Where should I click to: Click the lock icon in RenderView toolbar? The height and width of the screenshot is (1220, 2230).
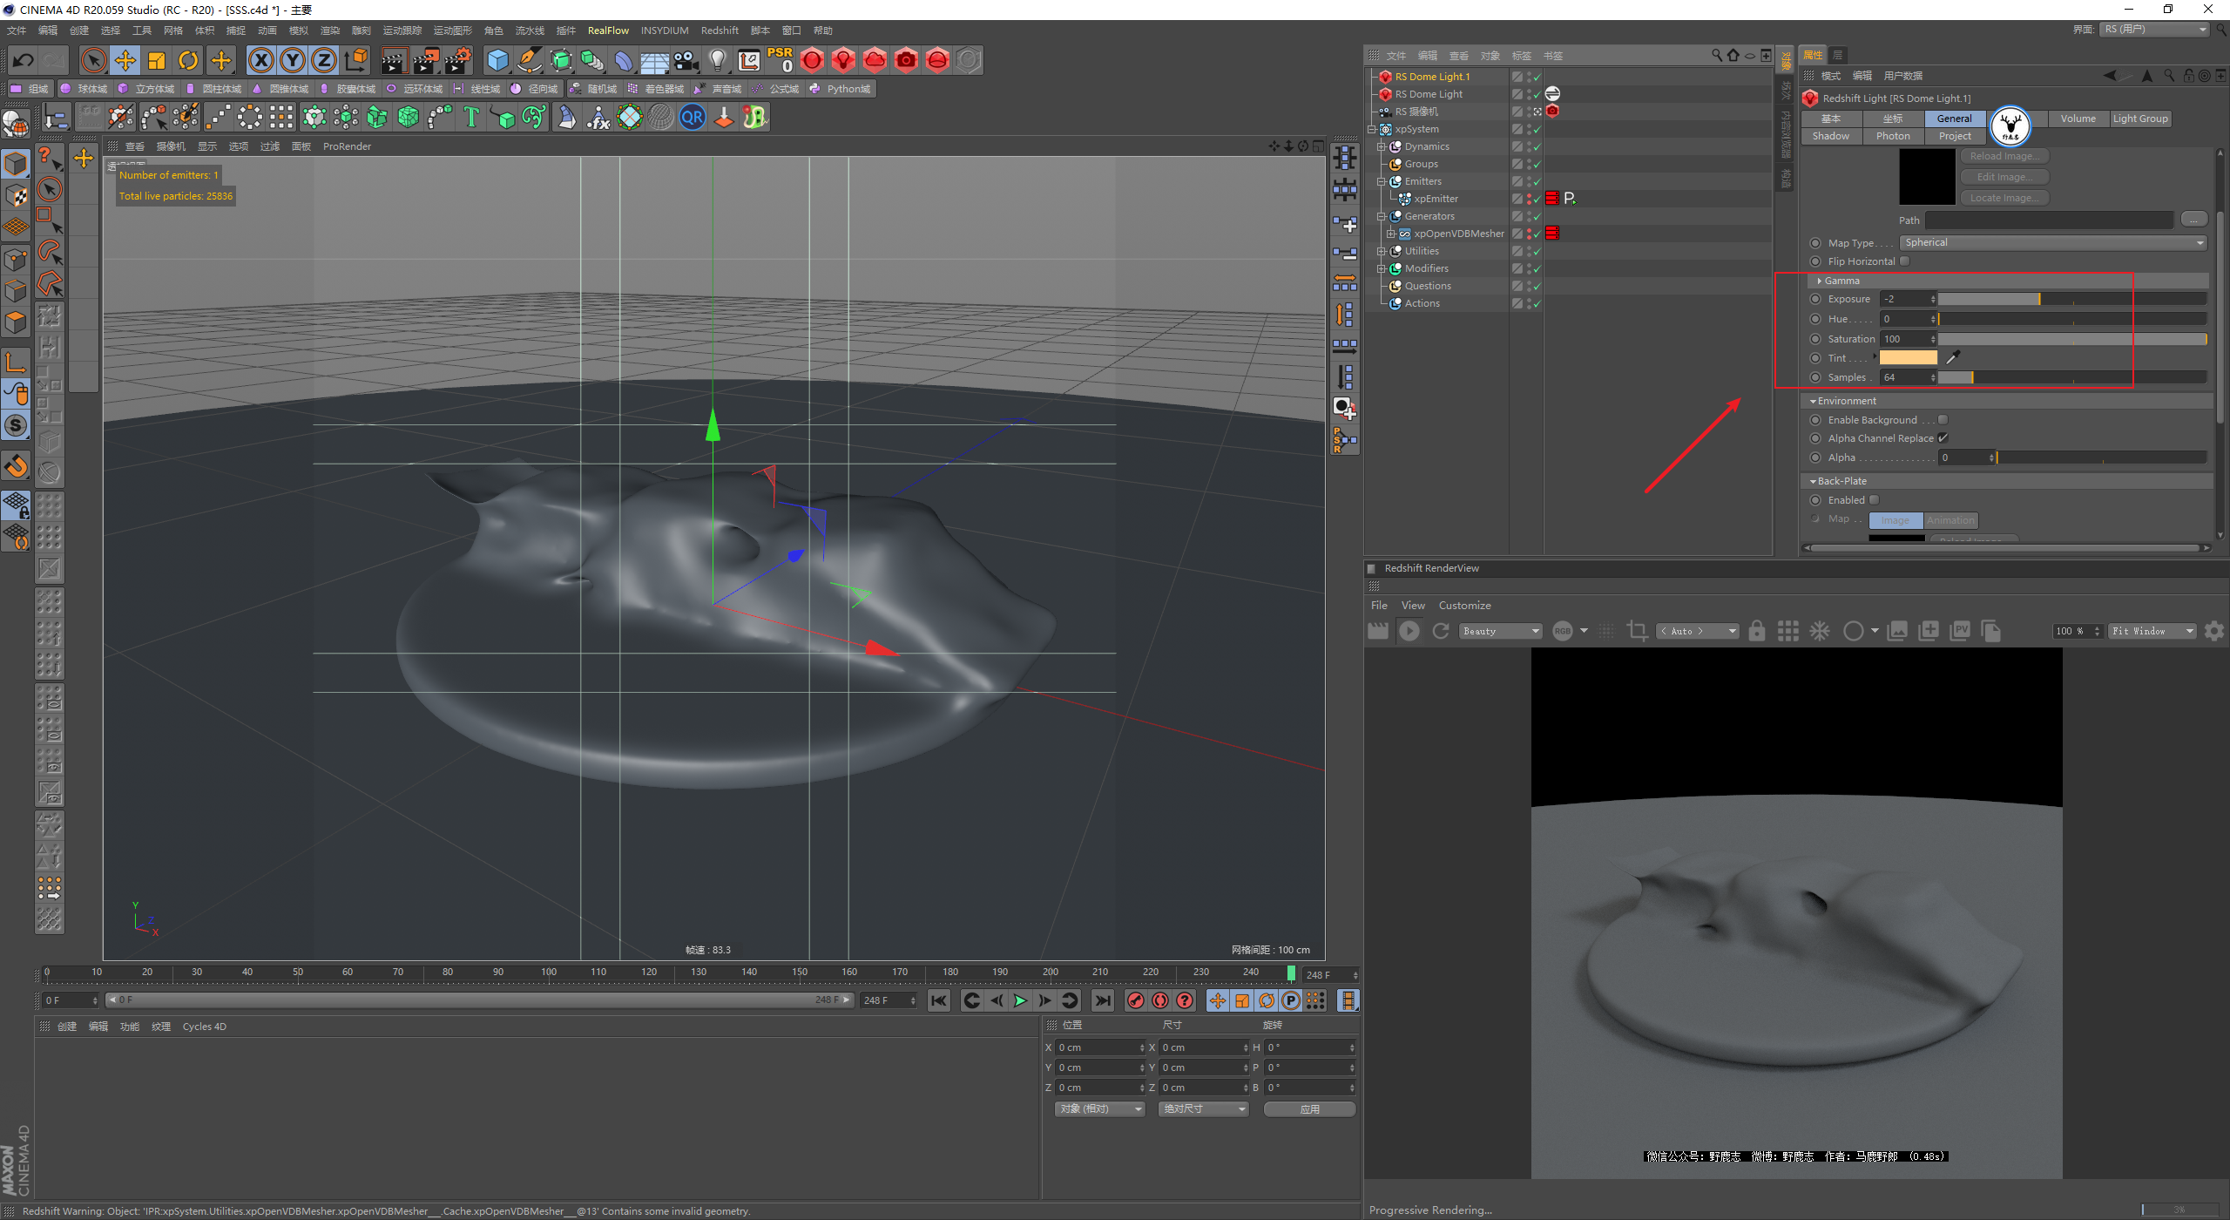[1757, 631]
